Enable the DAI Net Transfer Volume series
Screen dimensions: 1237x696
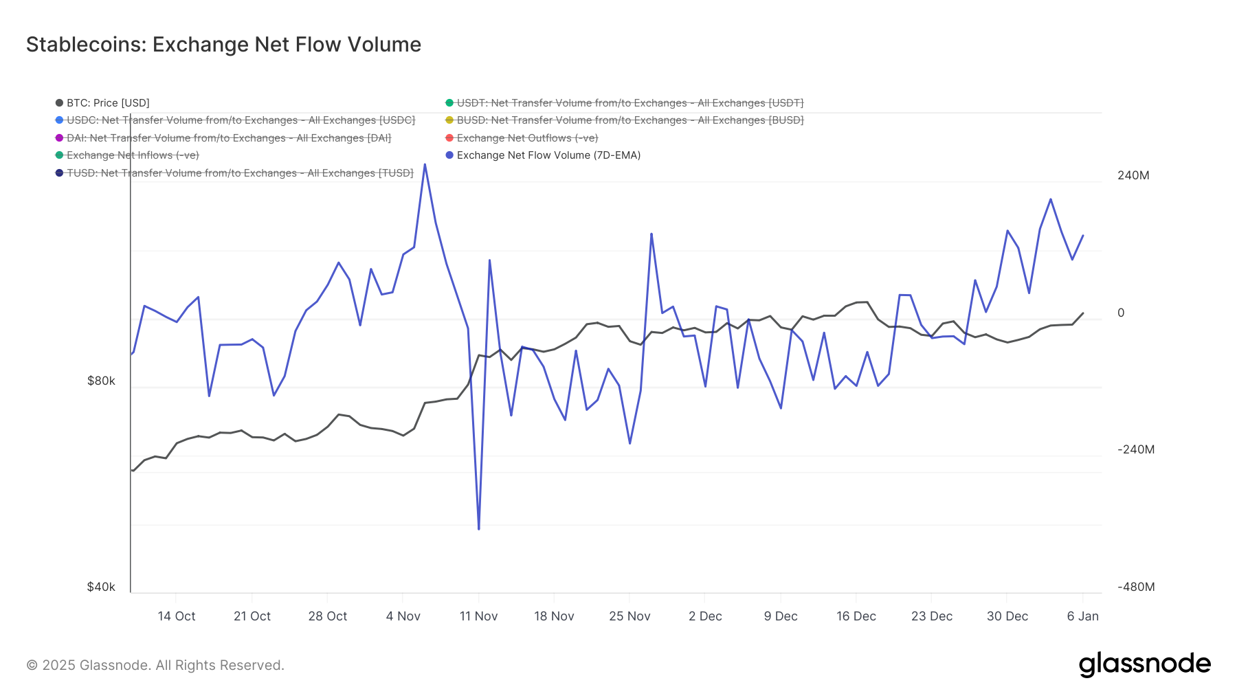[x=229, y=138]
